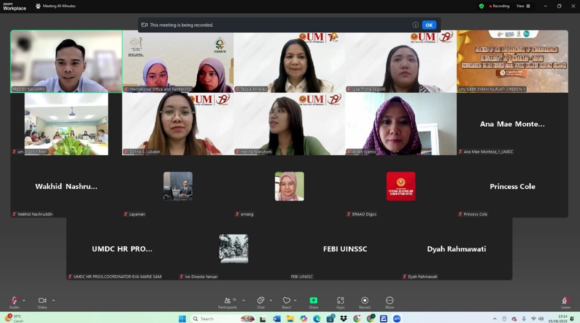
Task: Click the React heart icon
Action: [286, 302]
